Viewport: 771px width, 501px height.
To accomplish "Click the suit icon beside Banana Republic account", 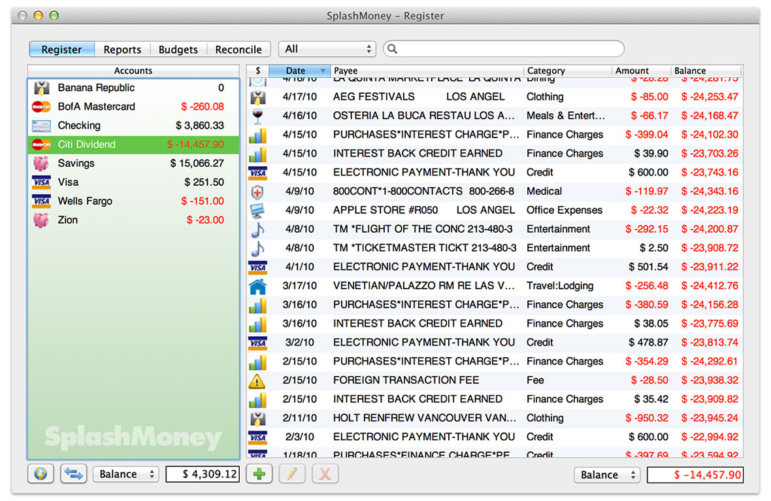I will click(41, 88).
